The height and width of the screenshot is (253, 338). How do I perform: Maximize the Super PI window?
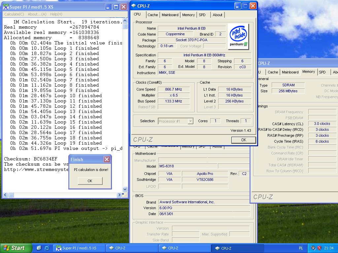[116, 7]
